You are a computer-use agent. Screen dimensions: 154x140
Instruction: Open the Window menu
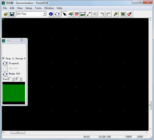(49, 8)
